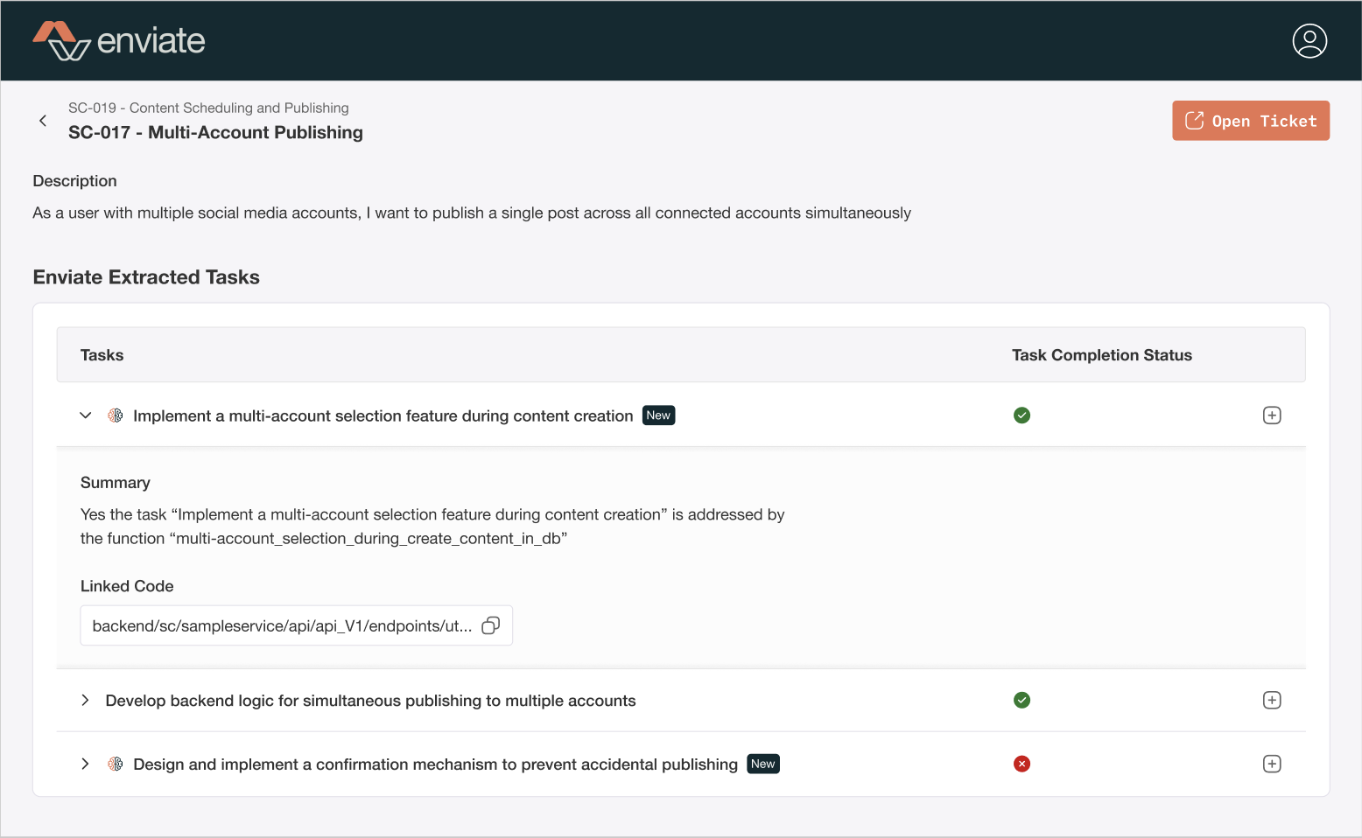1362x838 pixels.
Task: Click green check status of backend logic task
Action: click(1021, 700)
